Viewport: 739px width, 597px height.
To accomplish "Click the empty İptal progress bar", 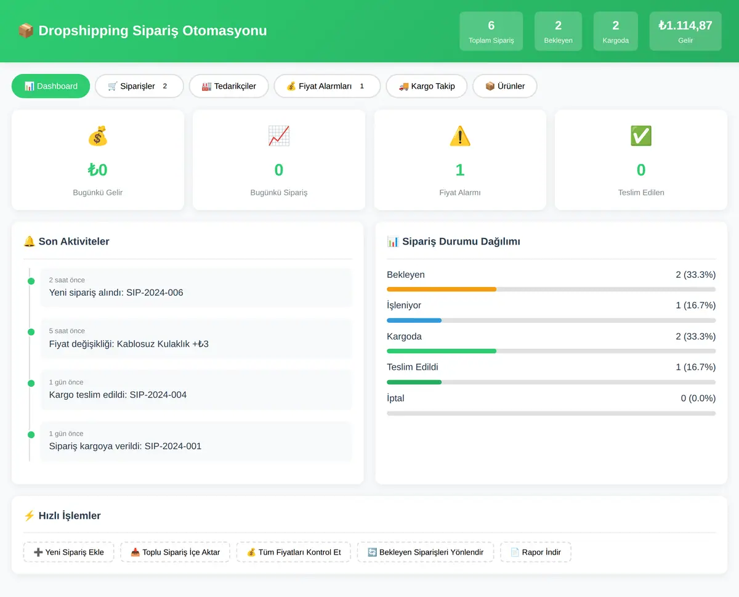I will [551, 413].
